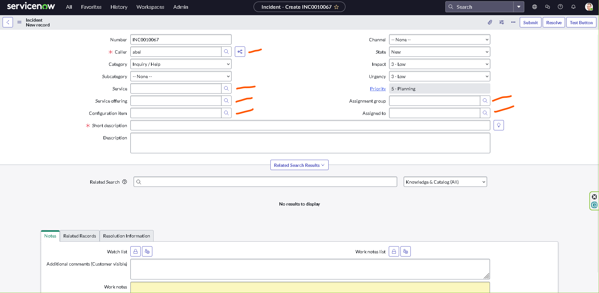Unlock the Watch list field
Screen dimensions: 599x293
tap(136, 252)
